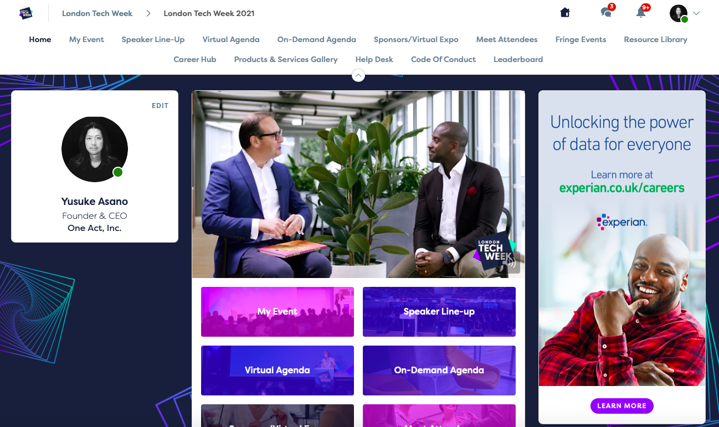Click the experian.co.uk/careers link text
This screenshot has width=719, height=427.
[622, 188]
